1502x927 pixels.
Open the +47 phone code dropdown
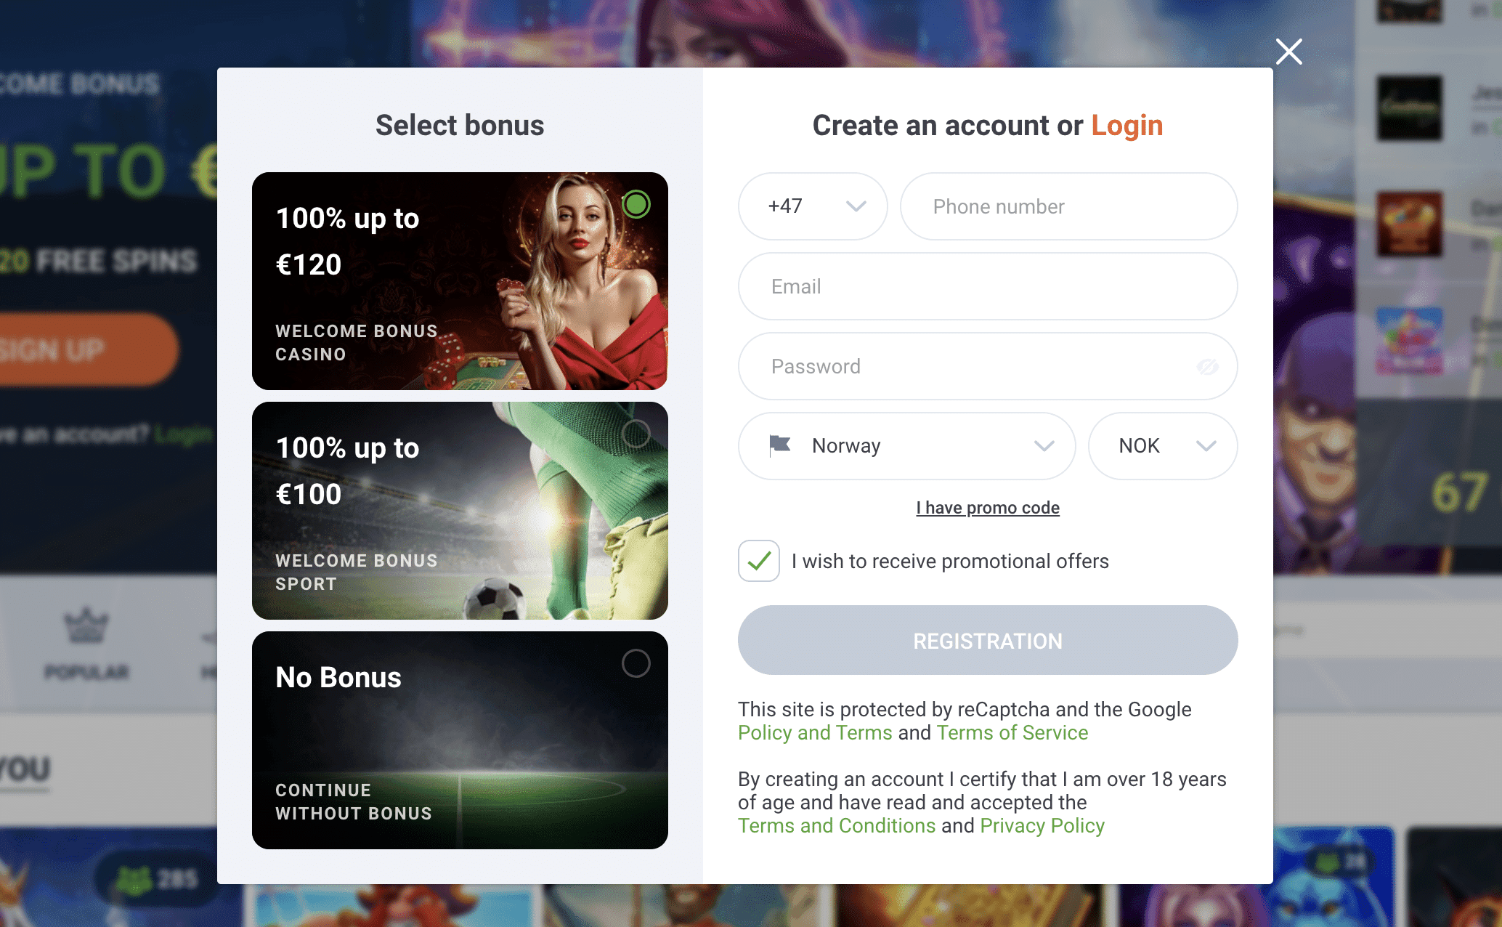pos(813,206)
